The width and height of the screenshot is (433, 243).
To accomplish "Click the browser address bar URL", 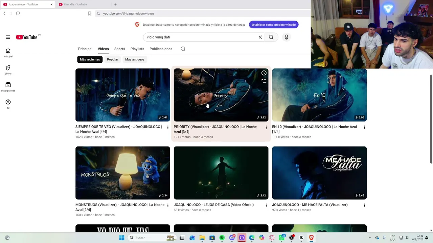I will click(x=129, y=13).
